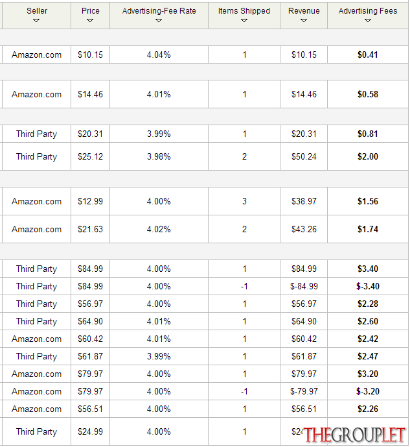The image size is (410, 447).
Task: Select the $3.40 advertising fee cell
Action: tap(368, 269)
